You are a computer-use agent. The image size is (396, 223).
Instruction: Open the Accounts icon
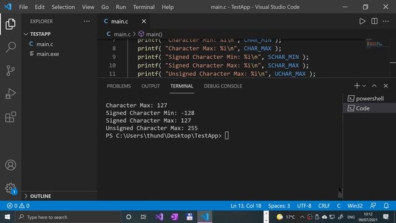pos(11,165)
